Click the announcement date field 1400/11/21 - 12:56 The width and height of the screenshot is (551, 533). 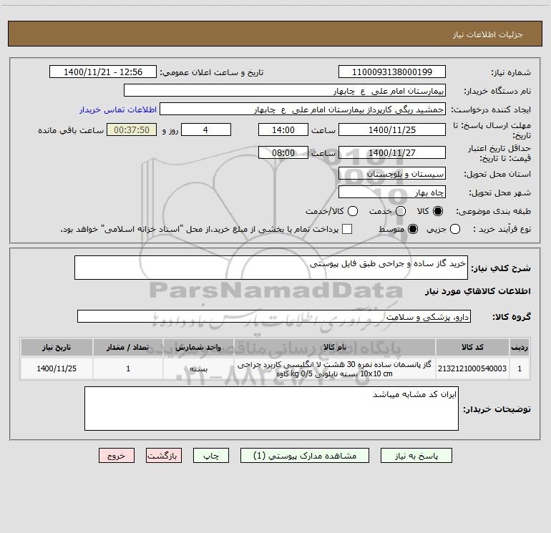[x=102, y=72]
